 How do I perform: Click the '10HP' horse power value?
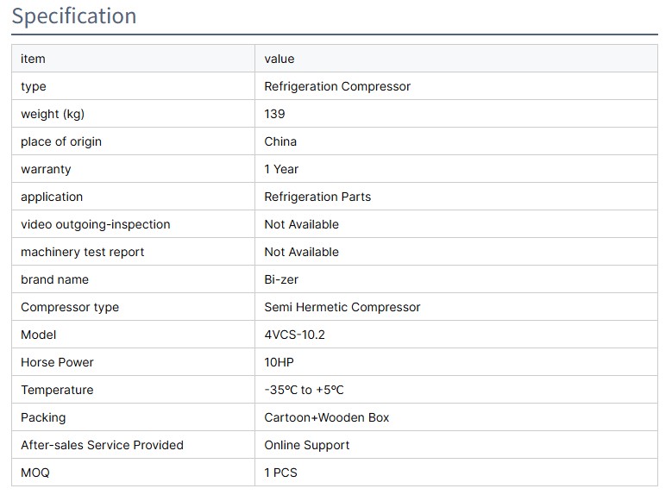(x=279, y=362)
